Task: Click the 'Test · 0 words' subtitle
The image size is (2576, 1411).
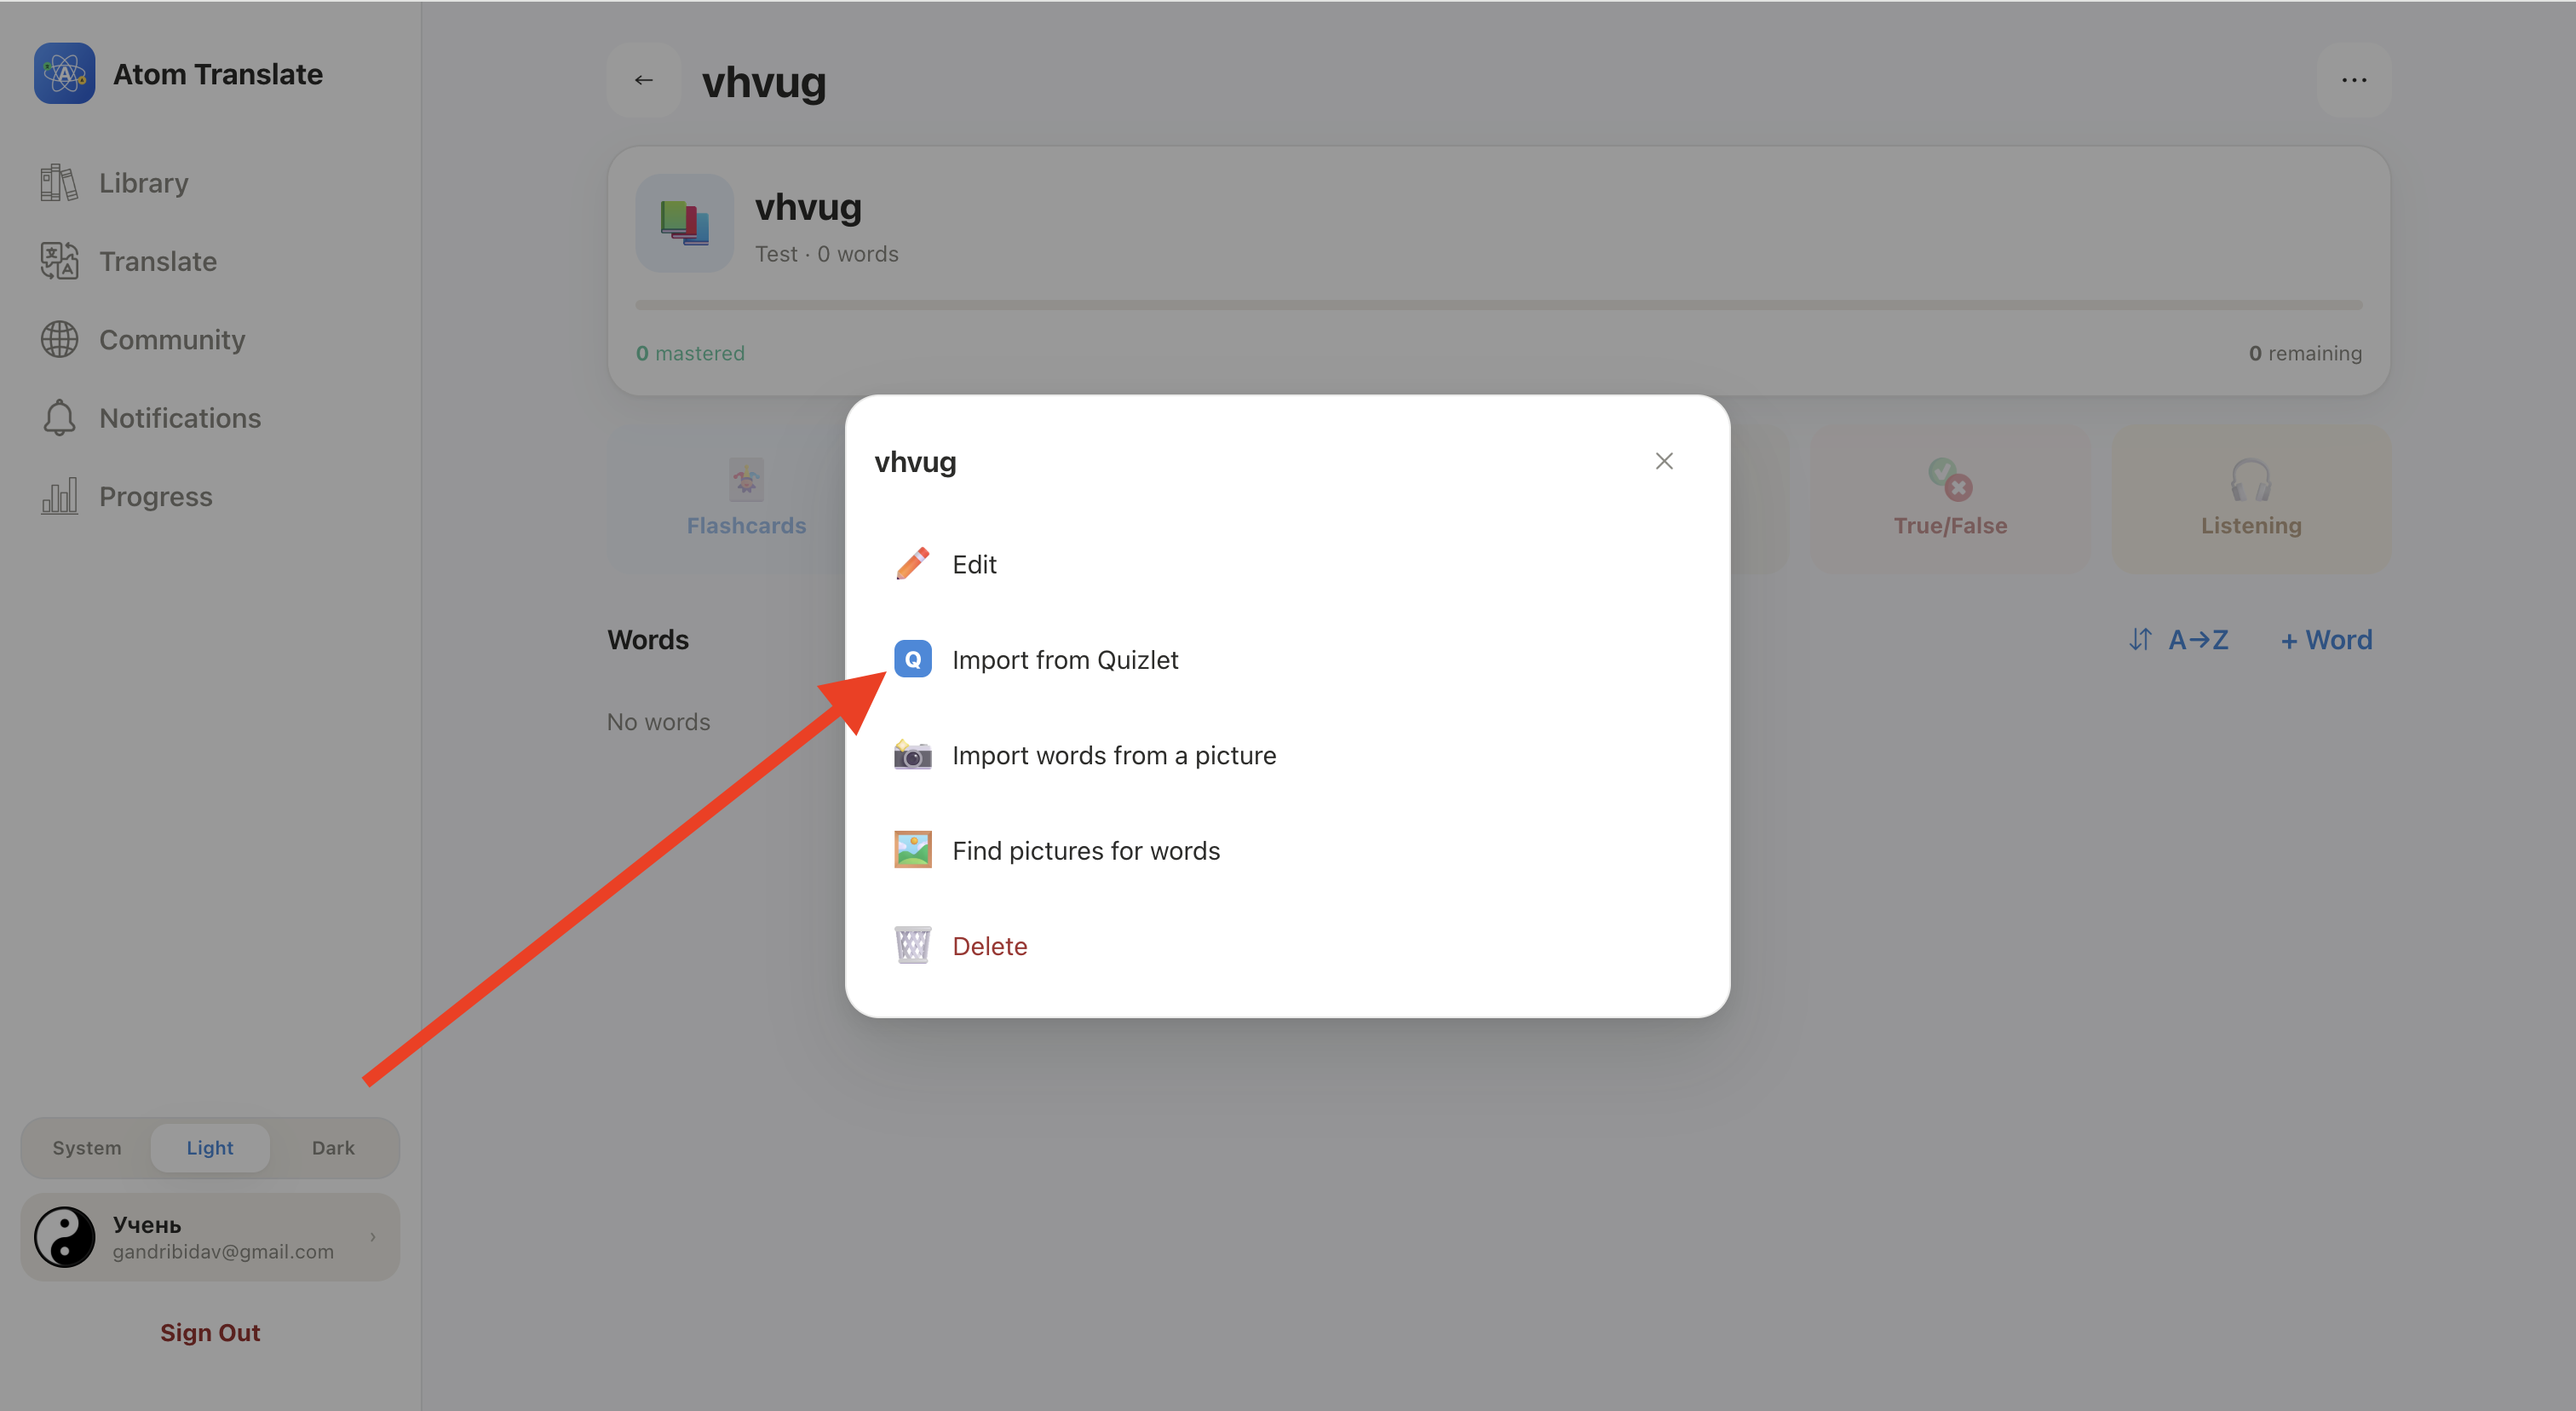Action: click(826, 254)
